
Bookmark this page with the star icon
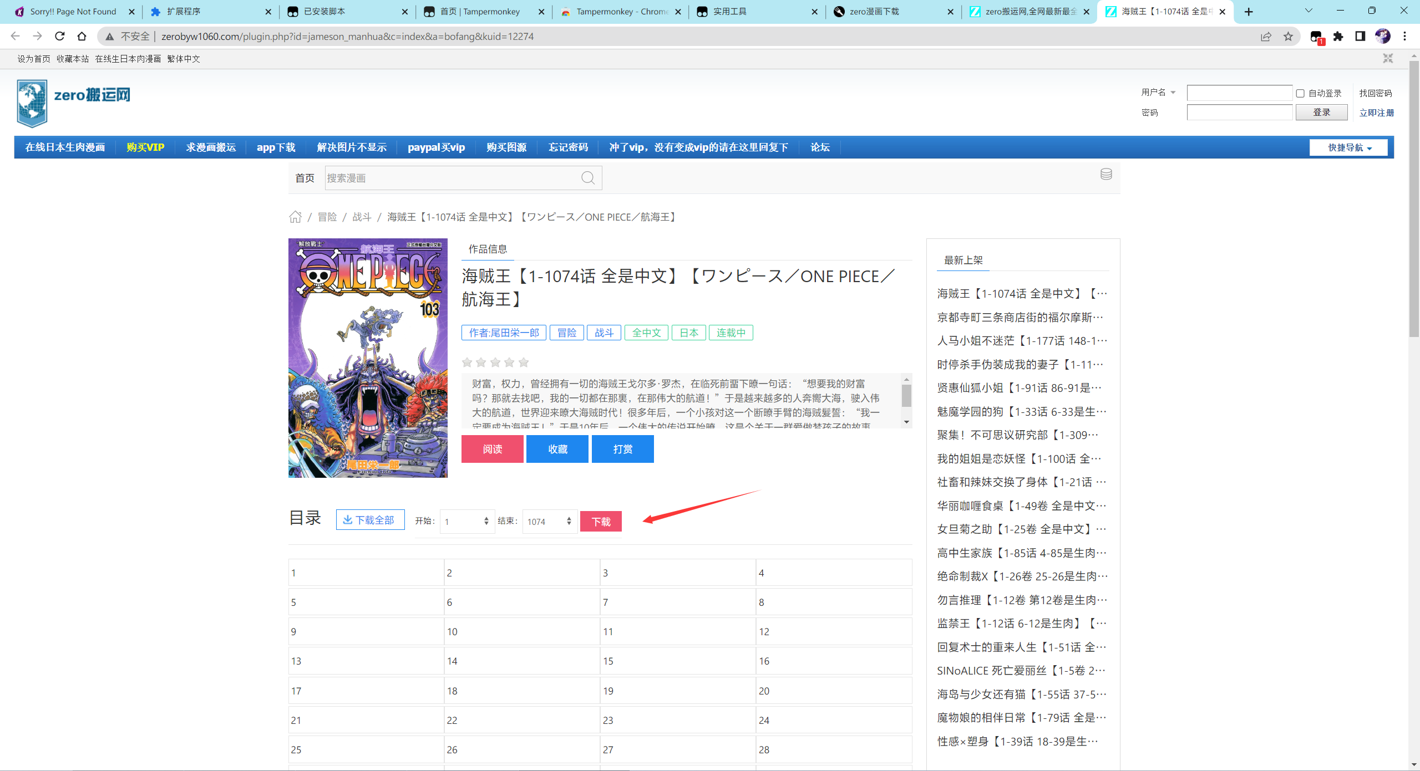1288,37
